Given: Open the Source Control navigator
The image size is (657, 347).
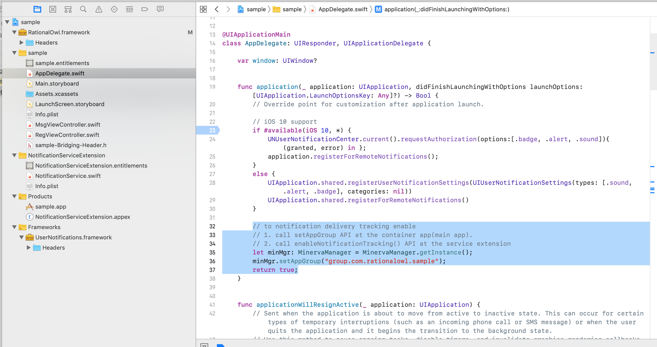Looking at the screenshot, I should point(53,9).
